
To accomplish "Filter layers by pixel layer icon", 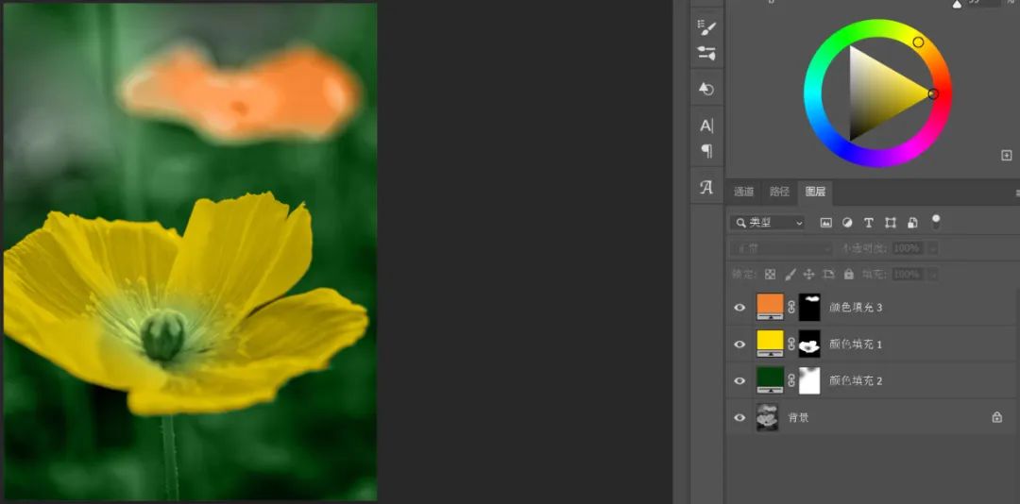I will 825,223.
